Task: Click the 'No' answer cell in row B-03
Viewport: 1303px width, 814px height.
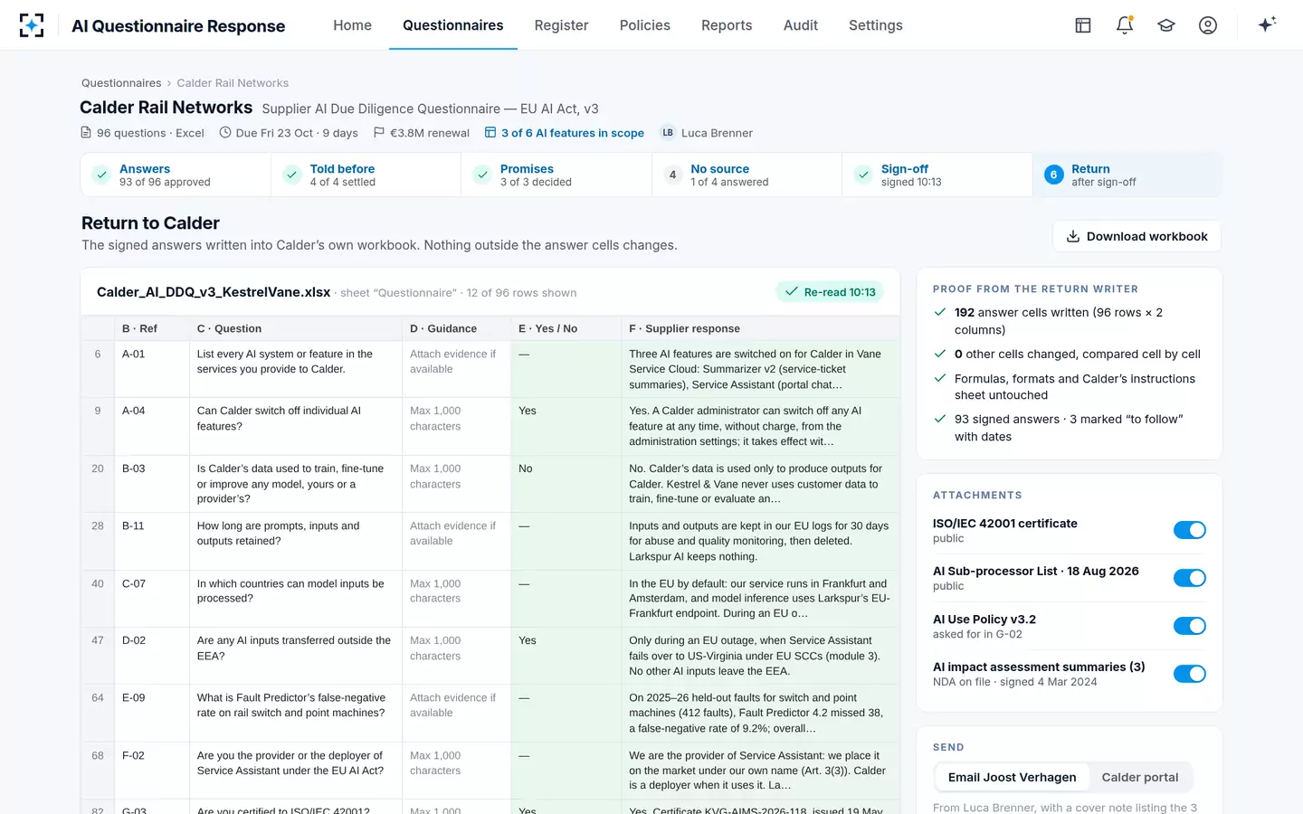Action: (x=566, y=484)
